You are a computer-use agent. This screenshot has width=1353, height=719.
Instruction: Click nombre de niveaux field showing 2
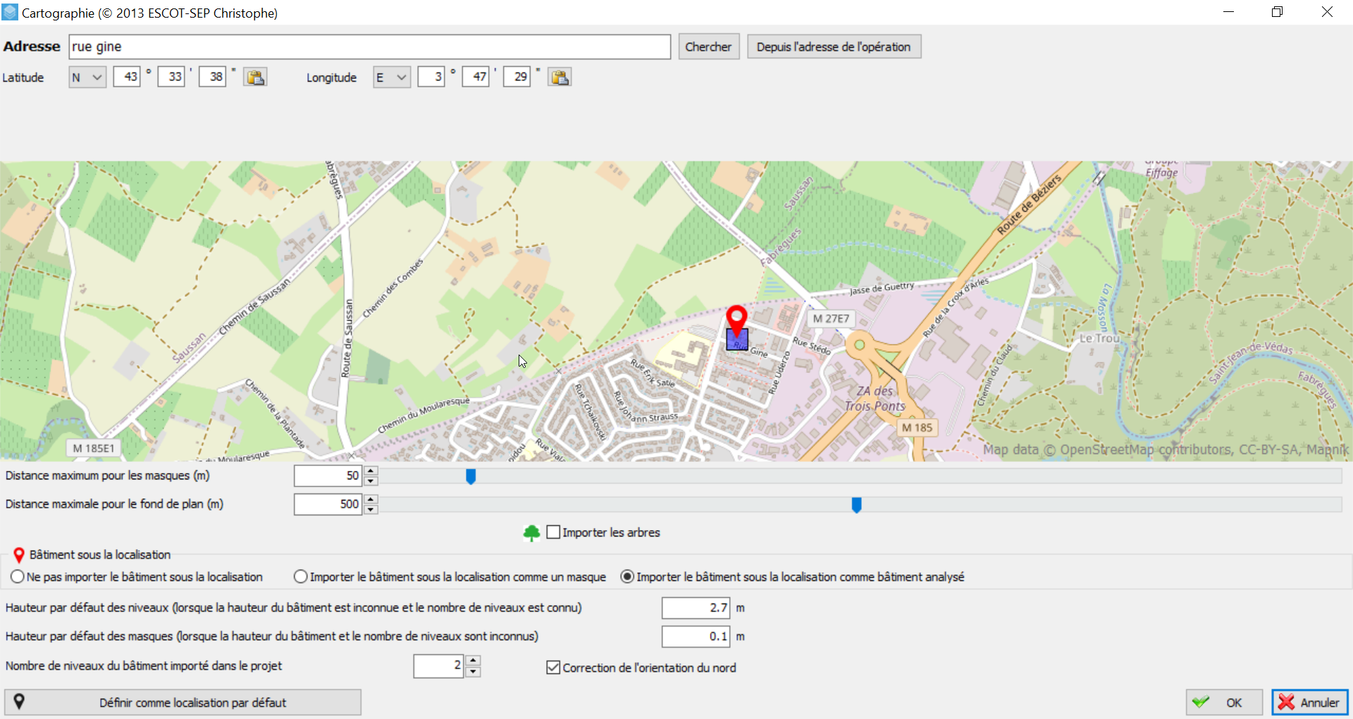439,666
